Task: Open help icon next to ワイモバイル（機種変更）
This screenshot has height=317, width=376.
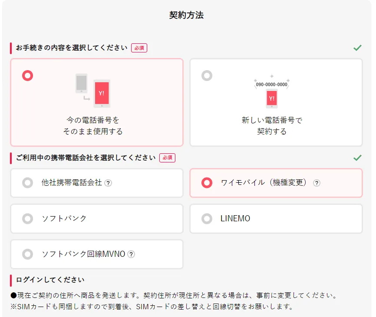Action: tap(317, 183)
